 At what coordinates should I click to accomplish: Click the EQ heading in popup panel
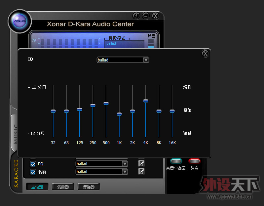click(x=30, y=59)
